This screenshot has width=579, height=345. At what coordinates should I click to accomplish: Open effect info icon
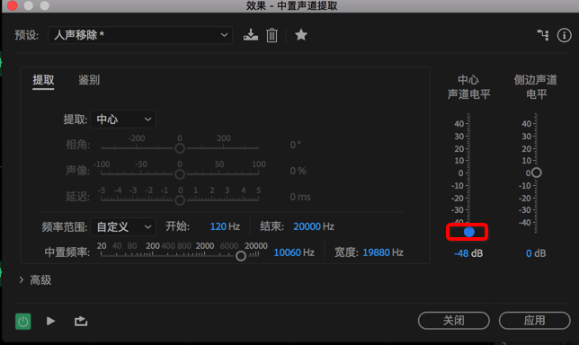[x=564, y=35]
